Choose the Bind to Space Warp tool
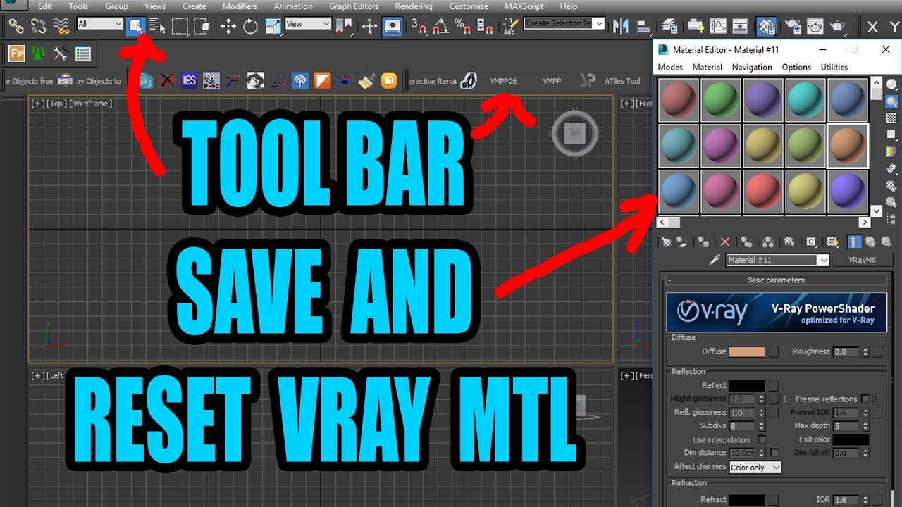The width and height of the screenshot is (902, 507). [61, 27]
